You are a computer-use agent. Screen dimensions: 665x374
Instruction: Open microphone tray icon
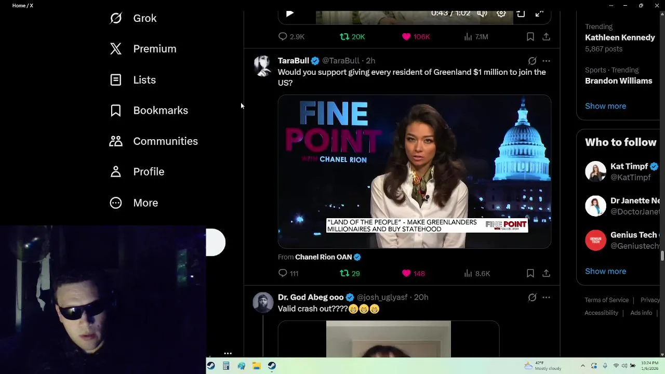pos(605,366)
